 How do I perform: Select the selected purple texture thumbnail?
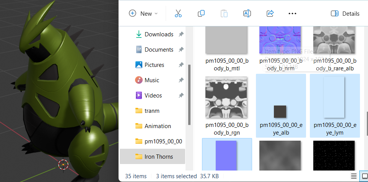[x=226, y=156]
